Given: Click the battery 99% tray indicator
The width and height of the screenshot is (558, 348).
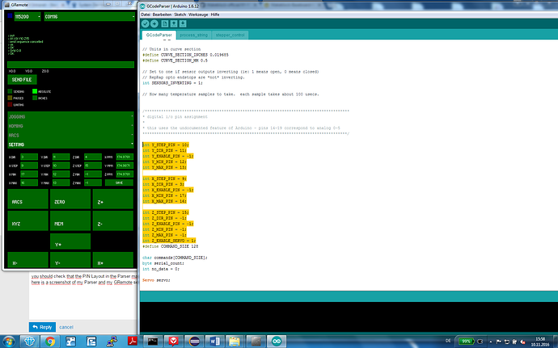Looking at the screenshot, I should (x=466, y=342).
